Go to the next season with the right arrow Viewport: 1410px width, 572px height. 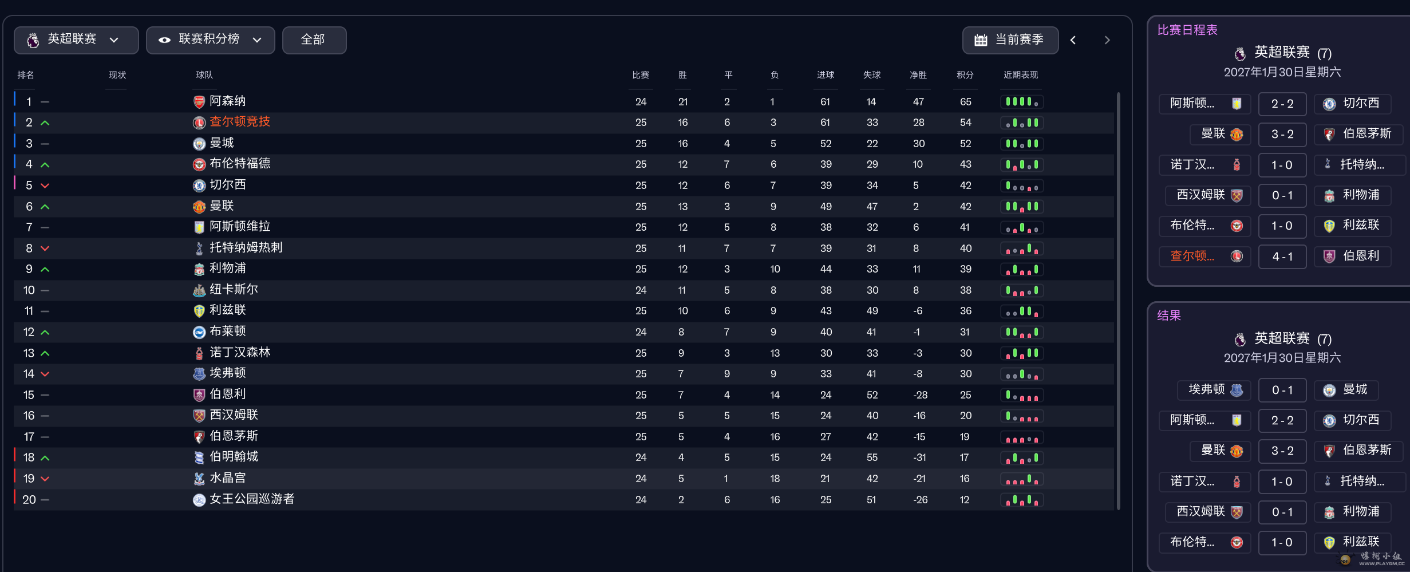pyautogui.click(x=1107, y=40)
